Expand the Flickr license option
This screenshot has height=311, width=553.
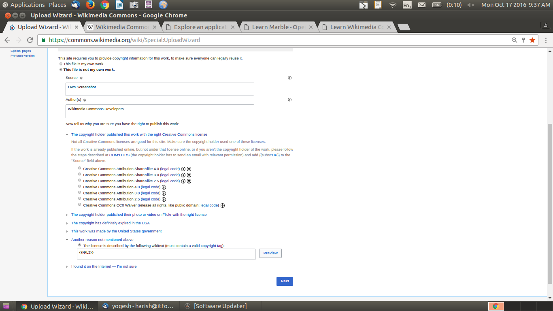[139, 215]
